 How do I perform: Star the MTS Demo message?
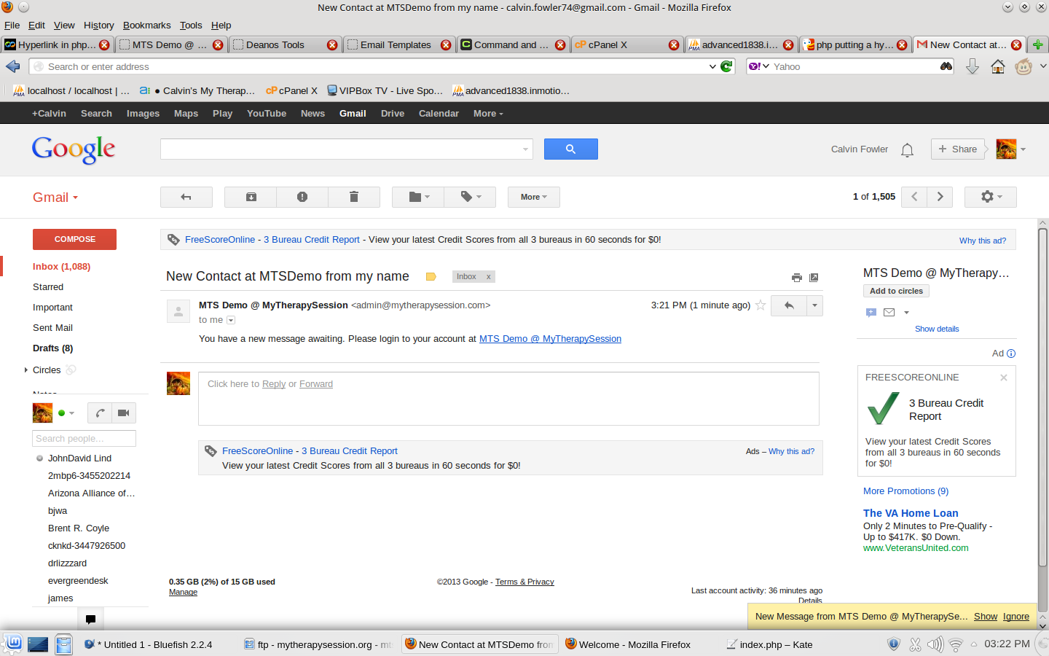pos(761,305)
